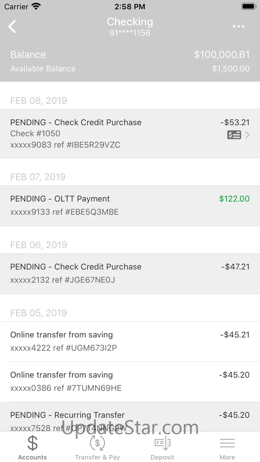
Task: Tap the back arrow icon
Action: [x=12, y=27]
